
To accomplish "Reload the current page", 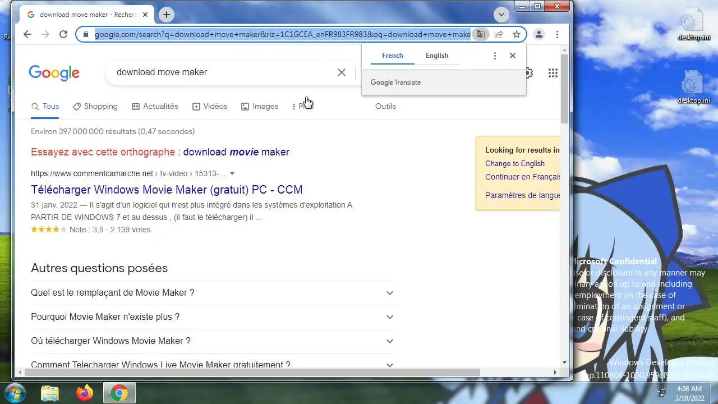I will click(x=63, y=34).
